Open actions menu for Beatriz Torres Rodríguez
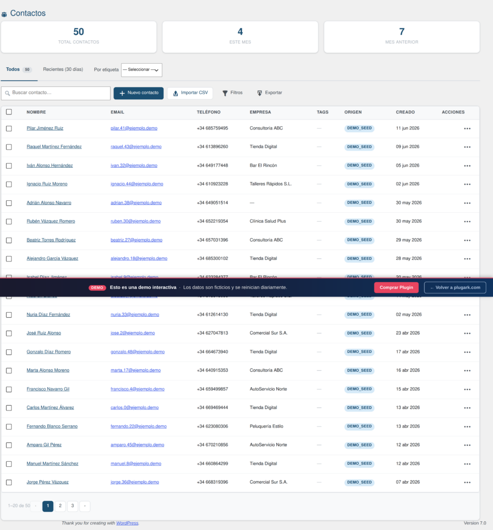Image resolution: width=493 pixels, height=530 pixels. pyautogui.click(x=467, y=240)
